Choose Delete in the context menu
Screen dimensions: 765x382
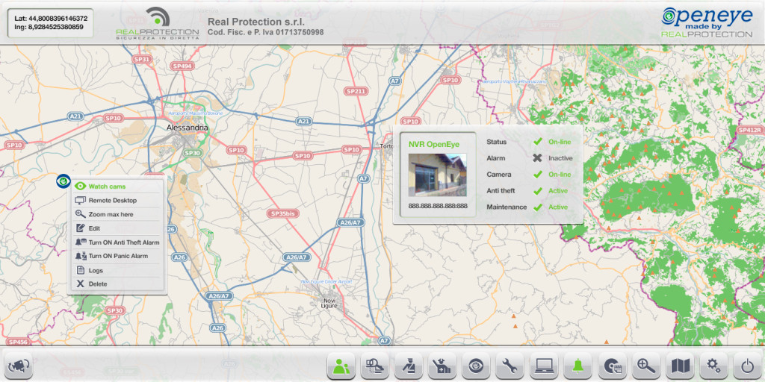coord(117,284)
